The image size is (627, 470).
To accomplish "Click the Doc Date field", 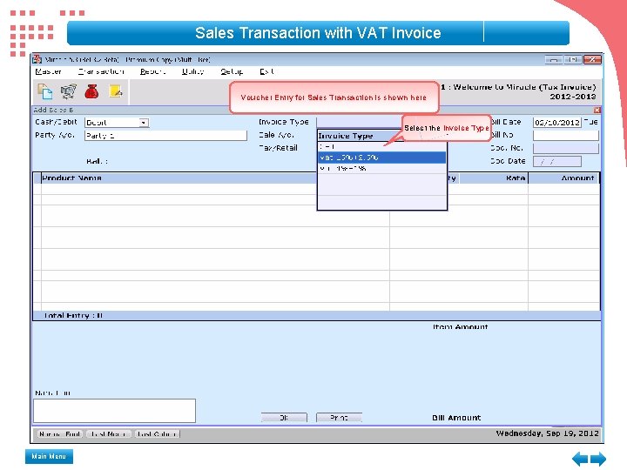I will 557,162.
